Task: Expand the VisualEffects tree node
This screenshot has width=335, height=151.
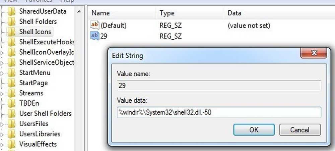Action: 2,145
